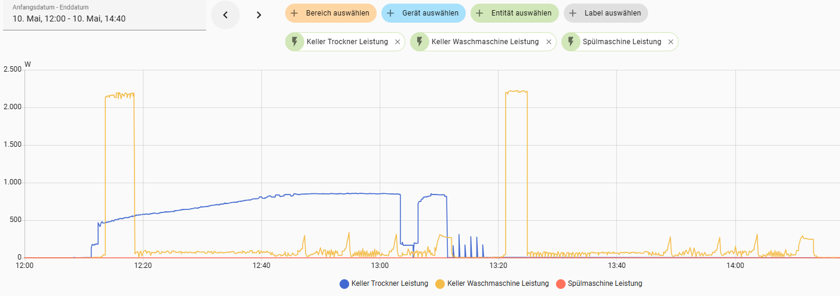Remove Keller Waschmaschine Leistung chip
The image size is (840, 296).
click(548, 42)
